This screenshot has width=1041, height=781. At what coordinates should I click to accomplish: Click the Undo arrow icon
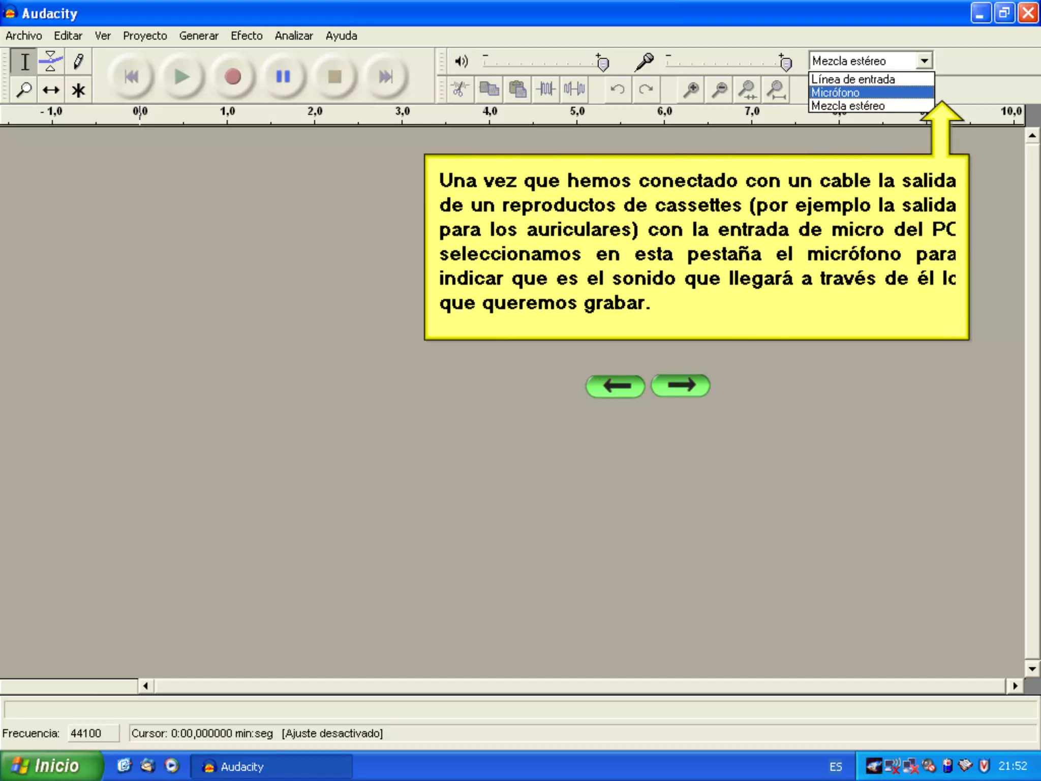pos(617,89)
